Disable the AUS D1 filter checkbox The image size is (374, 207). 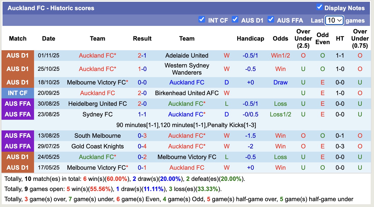click(235, 20)
